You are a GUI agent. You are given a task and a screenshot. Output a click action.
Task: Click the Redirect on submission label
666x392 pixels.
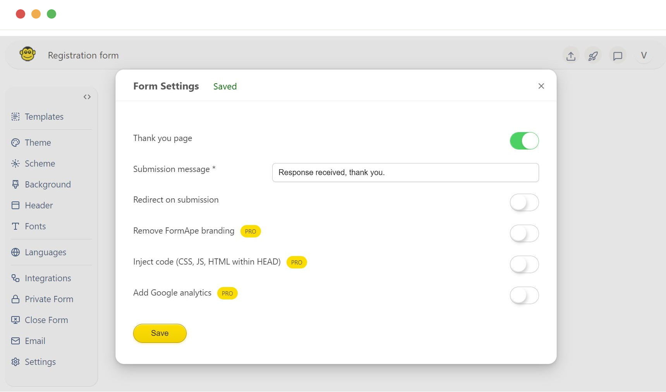(x=176, y=200)
